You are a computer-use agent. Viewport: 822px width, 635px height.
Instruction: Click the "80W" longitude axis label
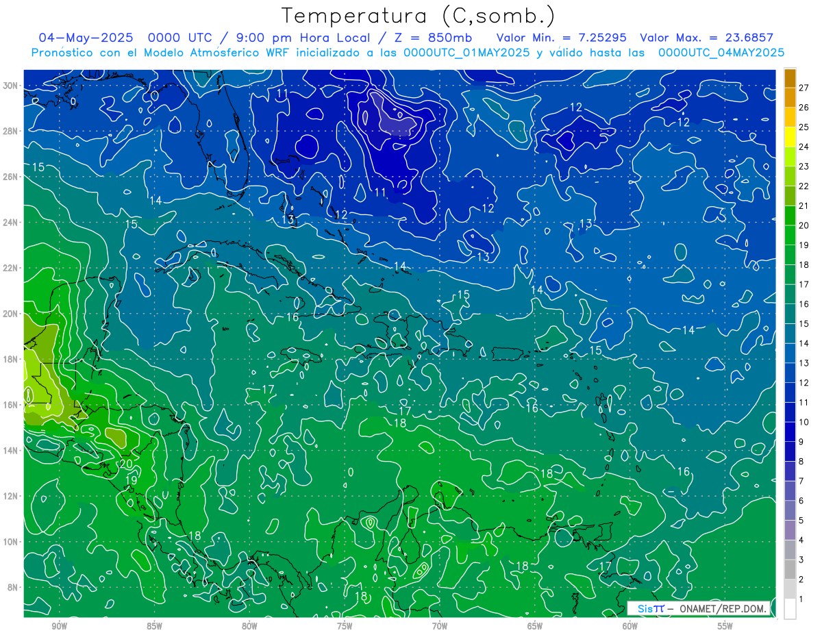[249, 626]
